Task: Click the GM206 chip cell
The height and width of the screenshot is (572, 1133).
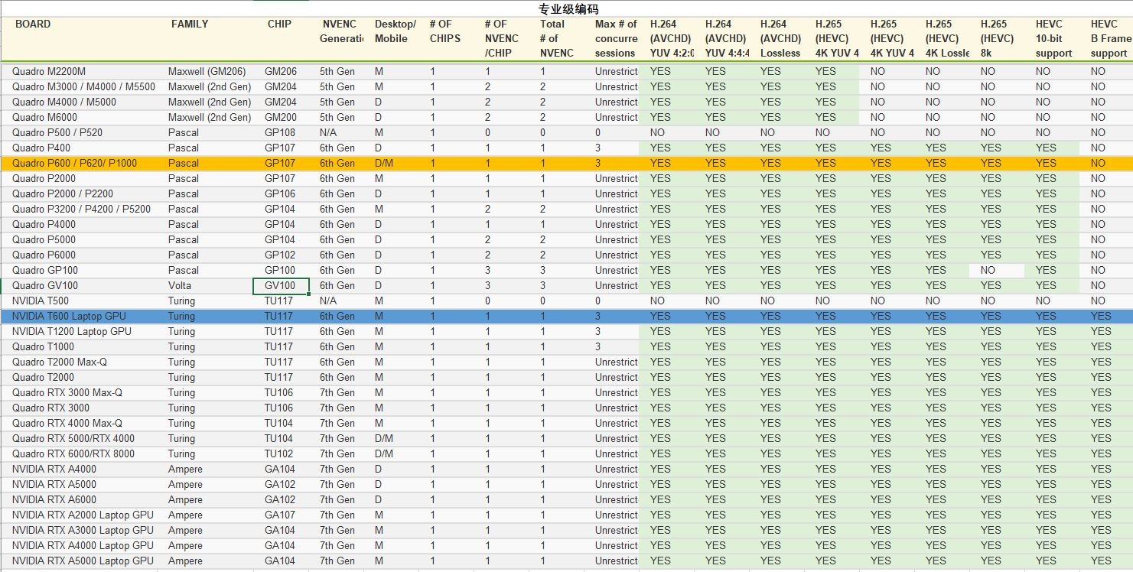Action: pos(281,71)
